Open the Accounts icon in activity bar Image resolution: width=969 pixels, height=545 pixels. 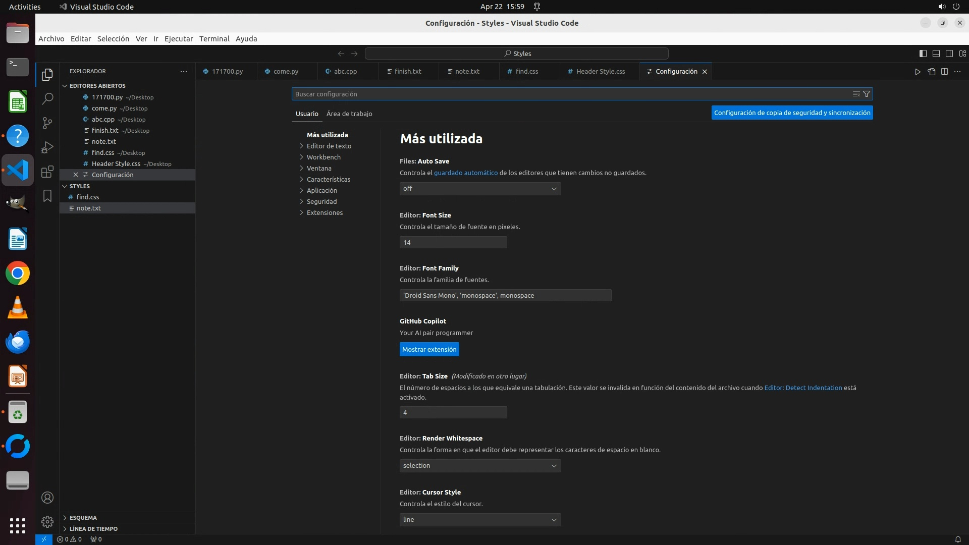tap(47, 498)
